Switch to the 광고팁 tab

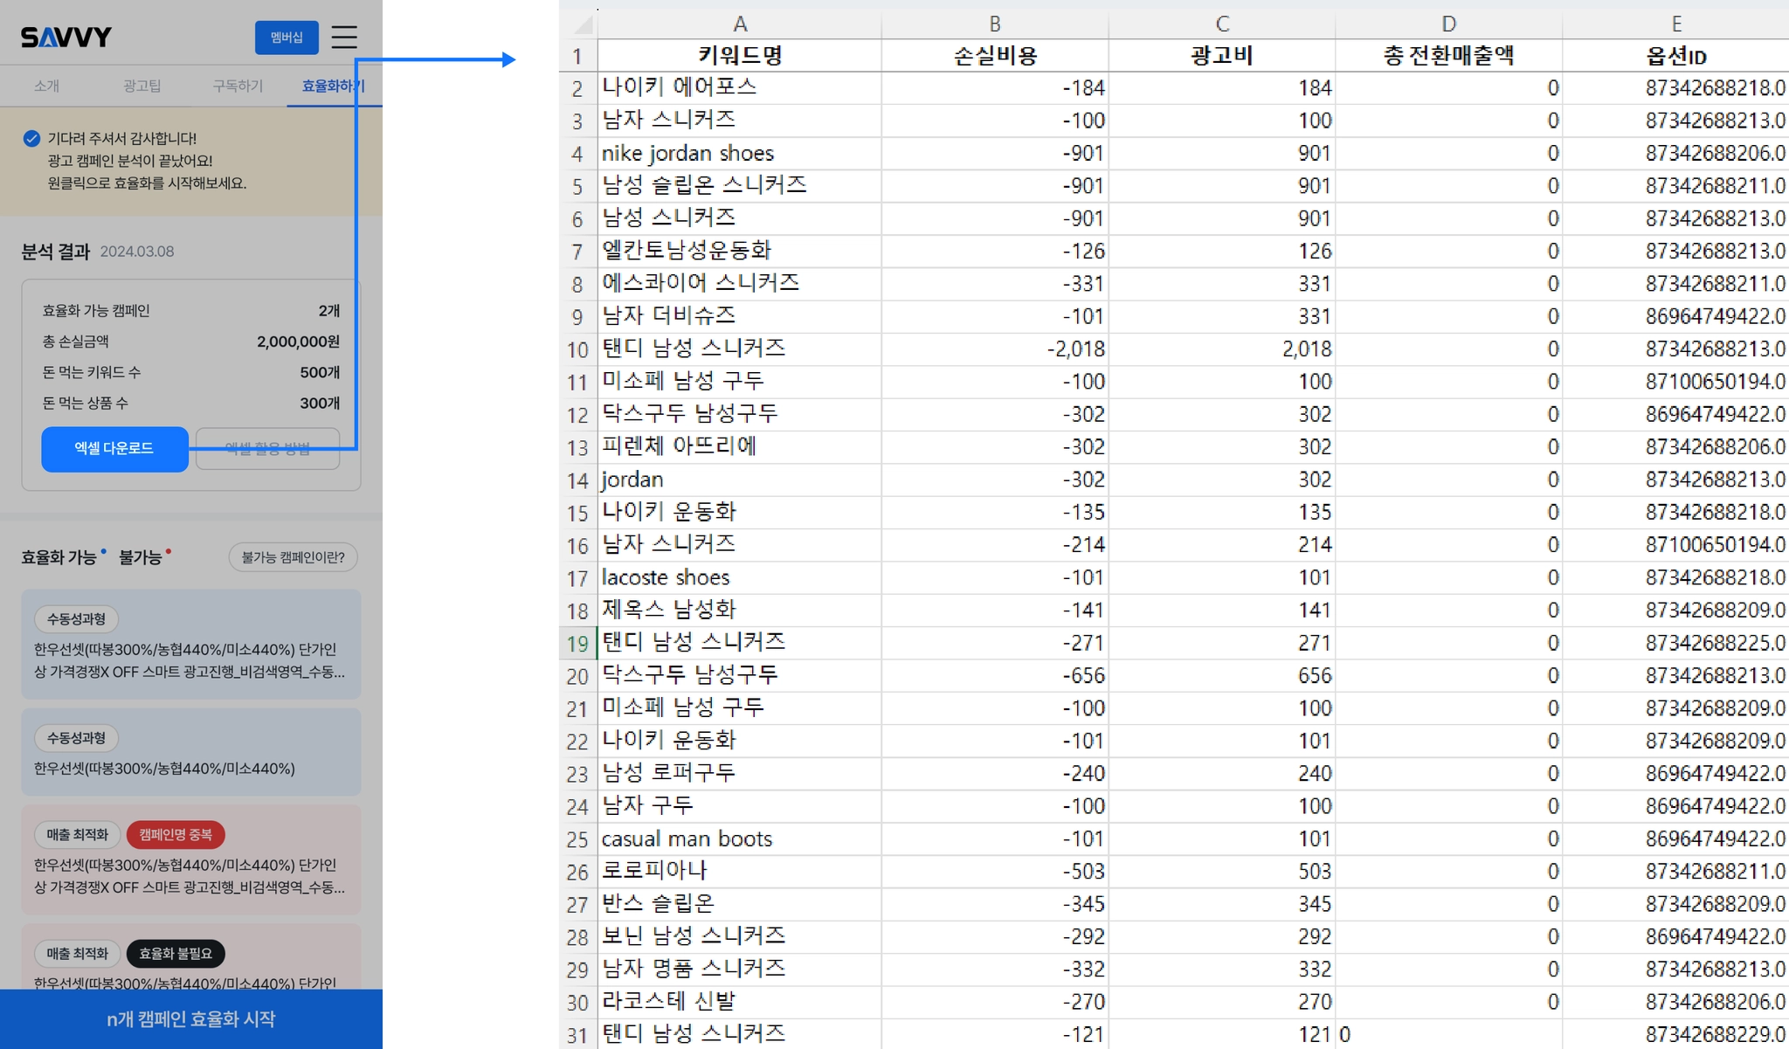pos(142,86)
